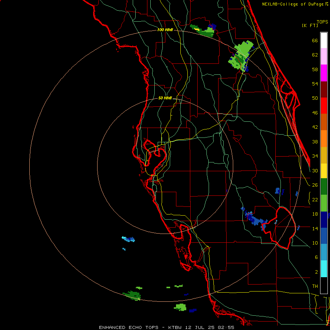Viewport: 330px width, 330px height.
Task: Click the dark green echo on the southwest ring
Action: (132, 295)
